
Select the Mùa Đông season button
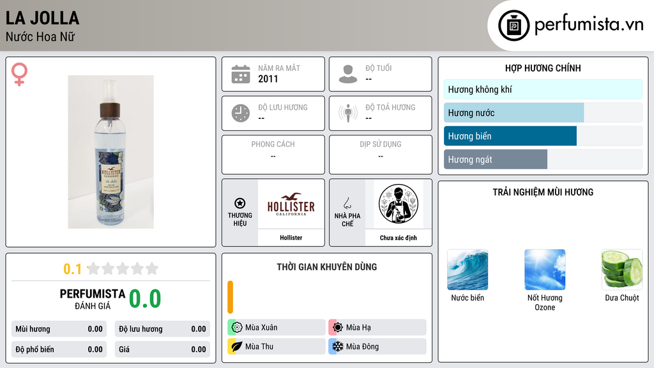(377, 346)
